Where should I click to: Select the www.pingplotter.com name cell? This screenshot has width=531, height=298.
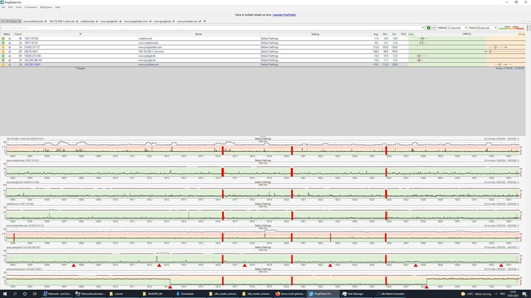pyautogui.click(x=150, y=47)
